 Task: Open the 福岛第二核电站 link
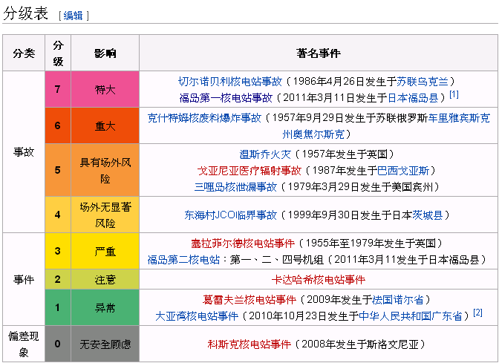point(183,260)
